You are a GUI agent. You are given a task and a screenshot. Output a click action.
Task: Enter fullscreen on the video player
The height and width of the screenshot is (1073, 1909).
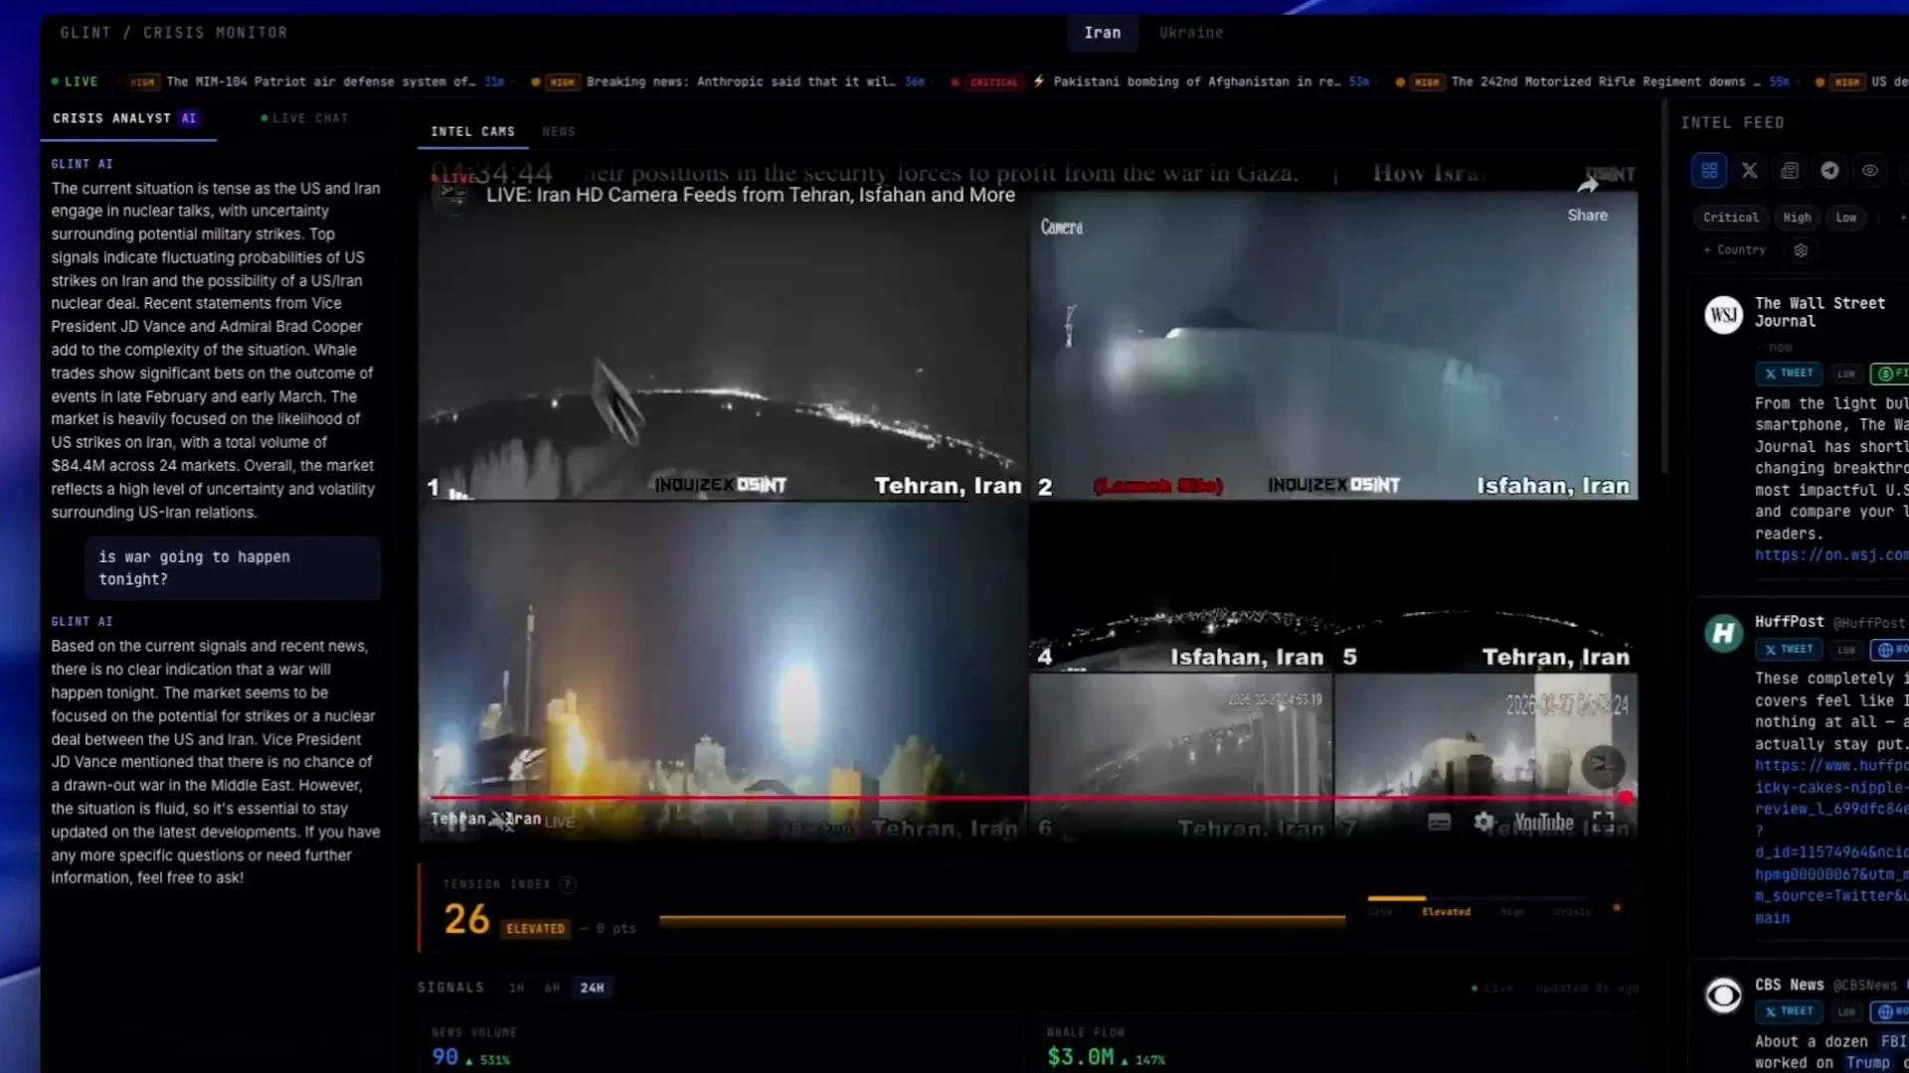tap(1603, 822)
